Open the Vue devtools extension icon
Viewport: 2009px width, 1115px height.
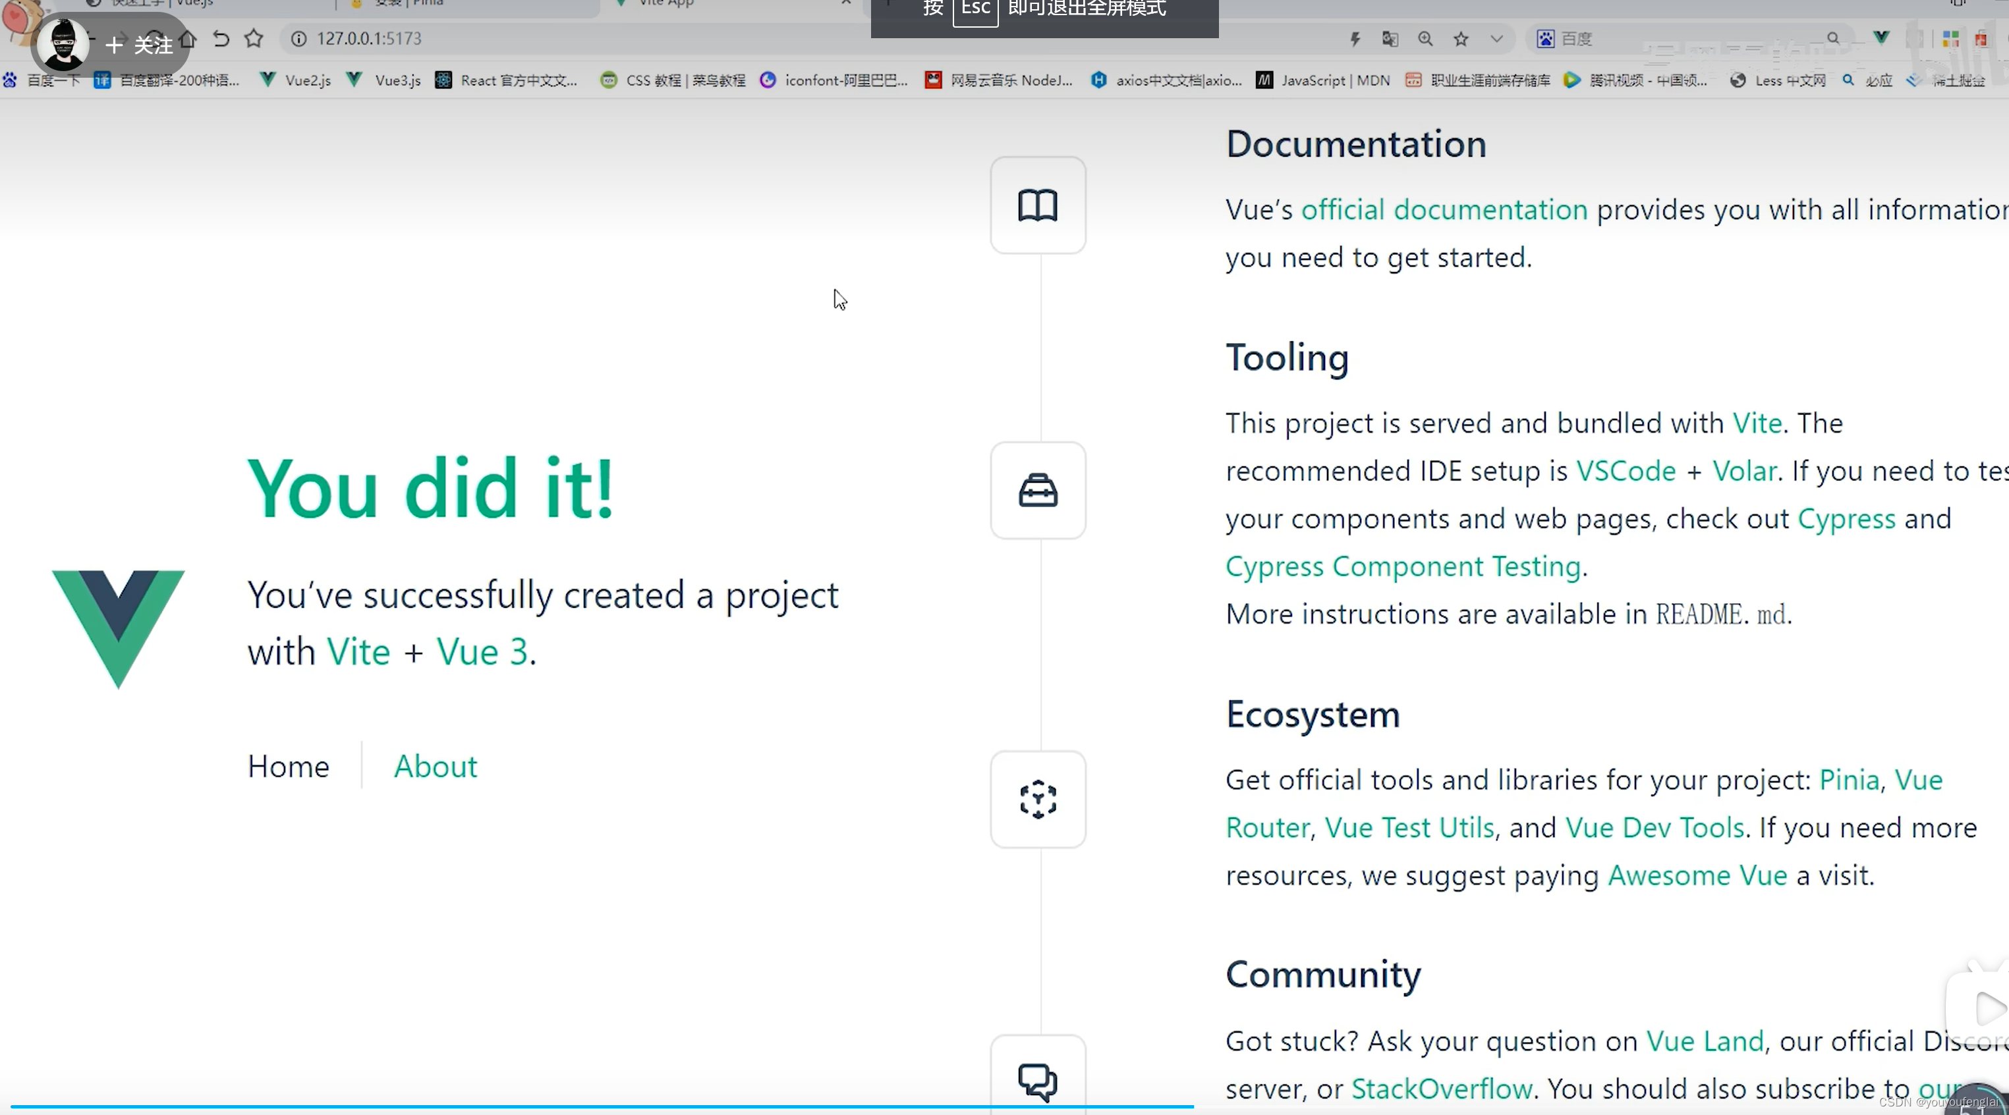point(1881,38)
